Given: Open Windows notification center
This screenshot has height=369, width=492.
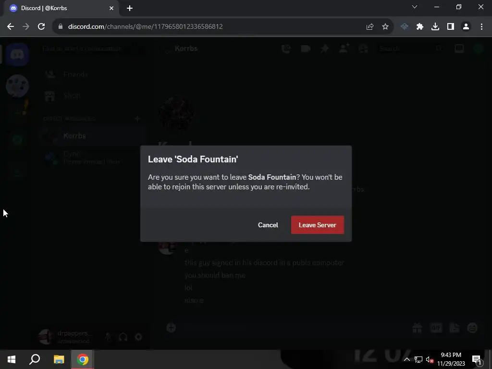Looking at the screenshot, I should click(x=477, y=359).
